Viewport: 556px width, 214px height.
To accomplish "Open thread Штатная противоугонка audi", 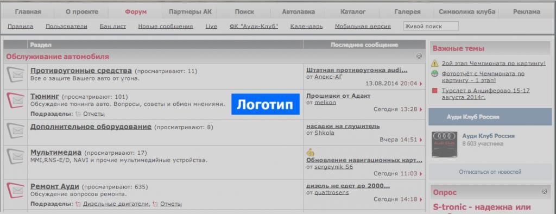I will coord(357,70).
